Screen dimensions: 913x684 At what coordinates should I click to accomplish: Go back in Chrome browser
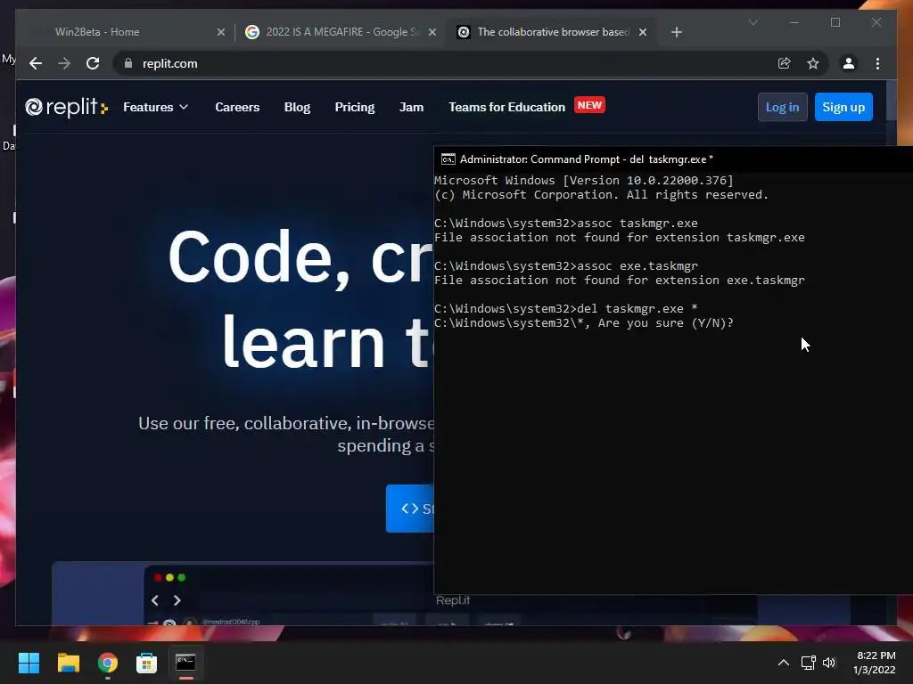coord(36,63)
